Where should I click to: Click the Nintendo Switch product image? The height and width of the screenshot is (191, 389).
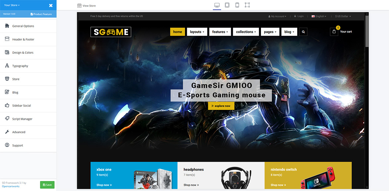click(318, 178)
